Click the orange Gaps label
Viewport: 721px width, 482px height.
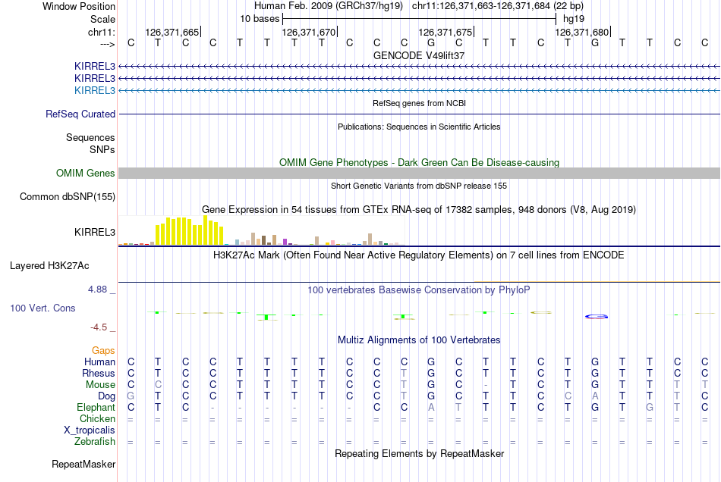103,351
